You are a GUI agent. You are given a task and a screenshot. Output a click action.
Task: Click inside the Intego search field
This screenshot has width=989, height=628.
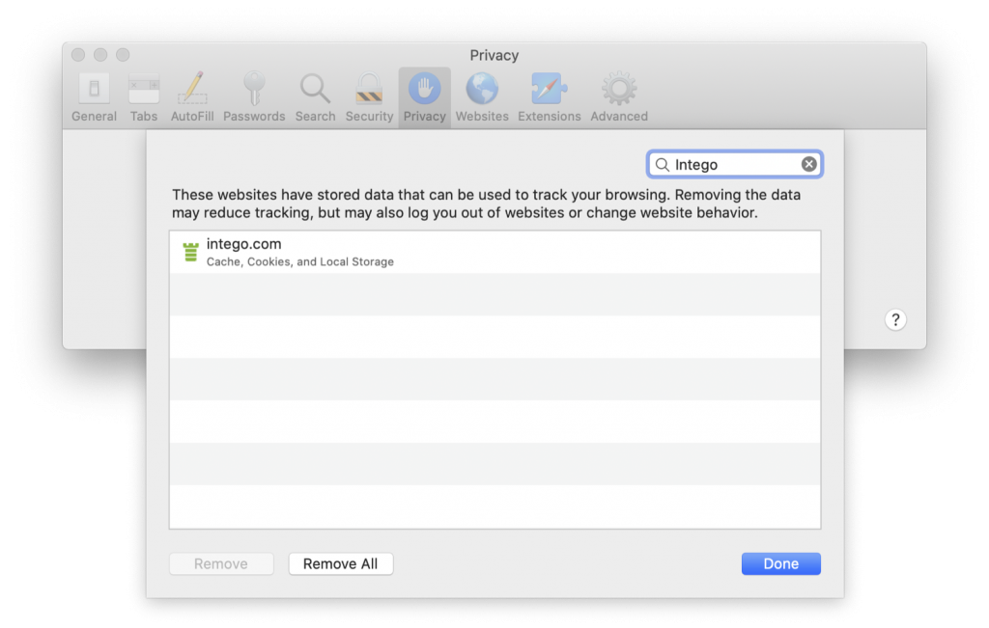tap(734, 163)
